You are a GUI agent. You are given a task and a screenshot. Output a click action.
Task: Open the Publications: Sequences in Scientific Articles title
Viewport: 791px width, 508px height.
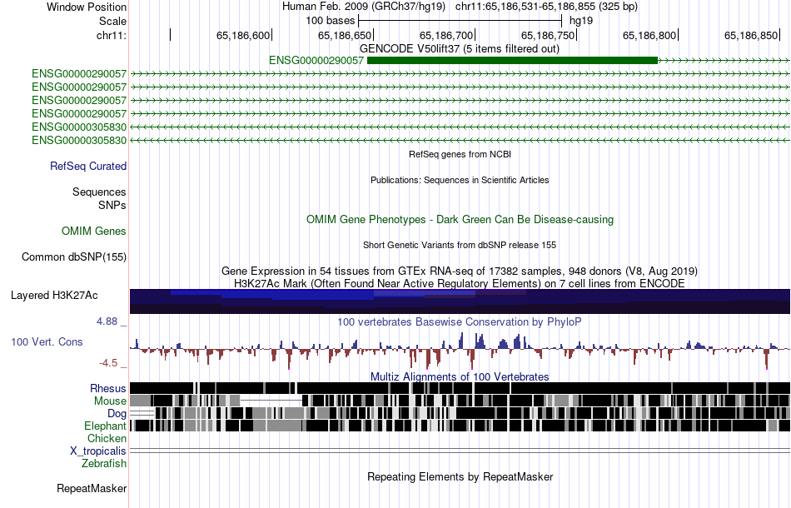point(460,180)
